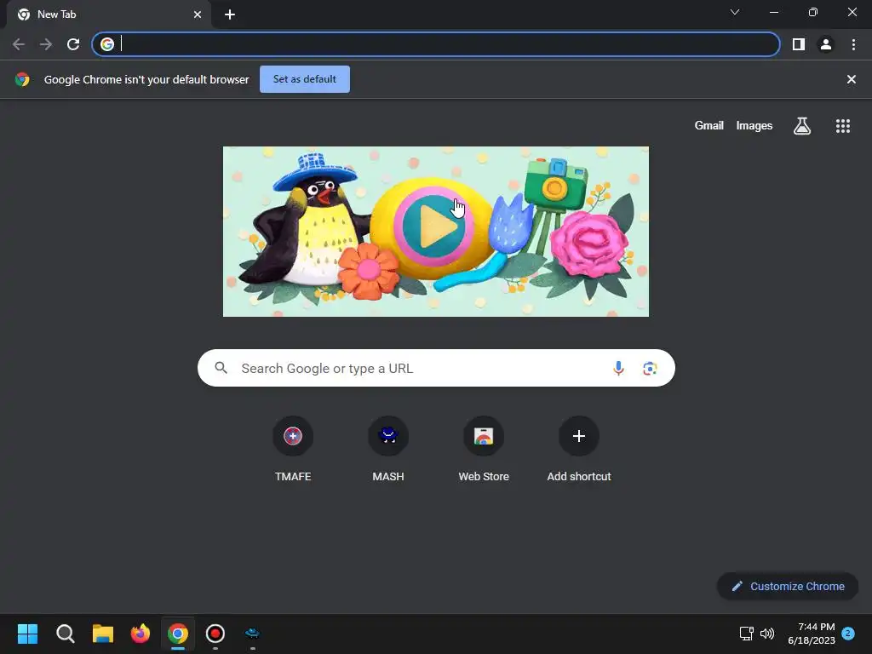Open the tab search dropdown

point(735,12)
